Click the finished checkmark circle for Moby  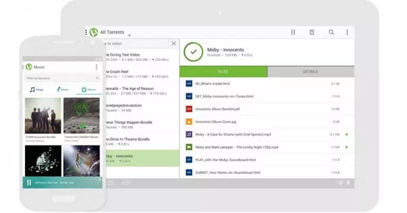tap(193, 52)
